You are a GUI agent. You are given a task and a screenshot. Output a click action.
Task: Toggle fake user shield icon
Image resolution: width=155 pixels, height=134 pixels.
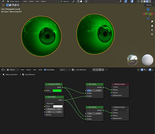tap(97, 70)
